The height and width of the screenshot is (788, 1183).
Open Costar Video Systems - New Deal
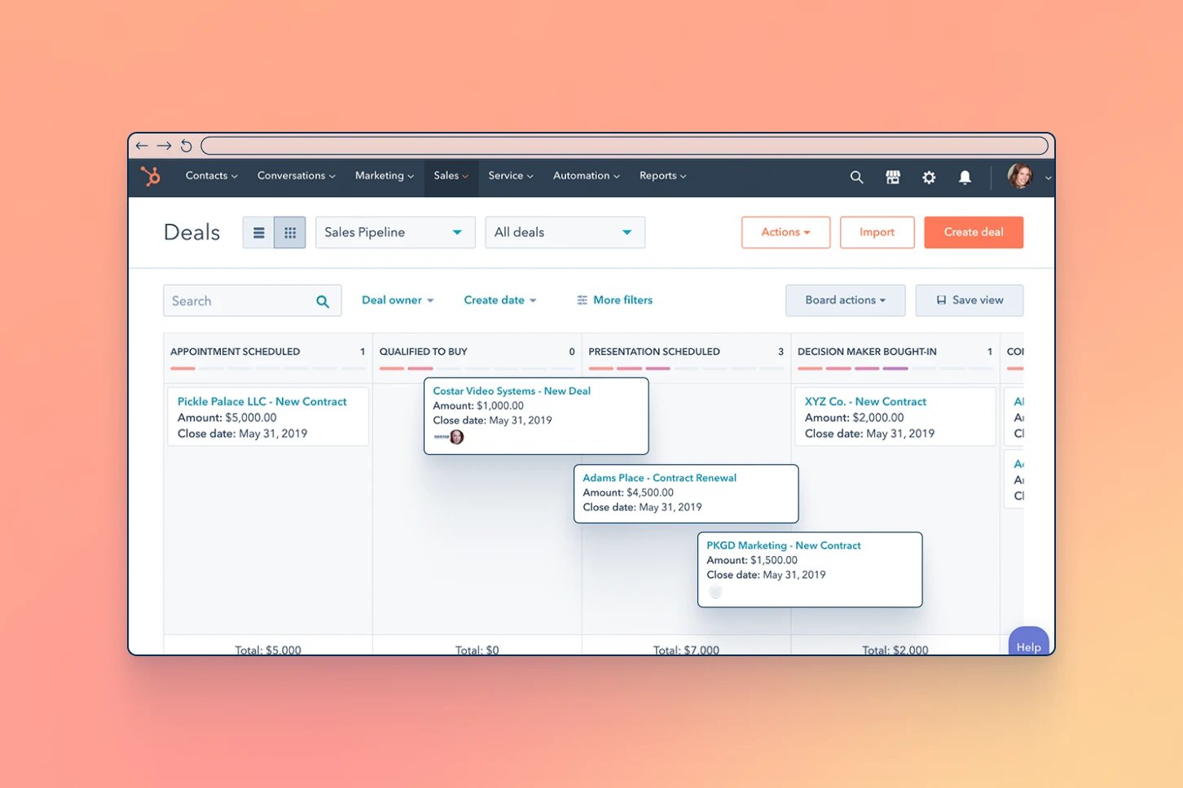coord(512,392)
